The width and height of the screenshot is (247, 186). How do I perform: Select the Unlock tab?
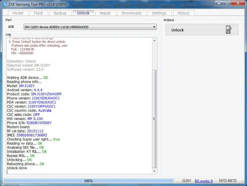click(83, 13)
